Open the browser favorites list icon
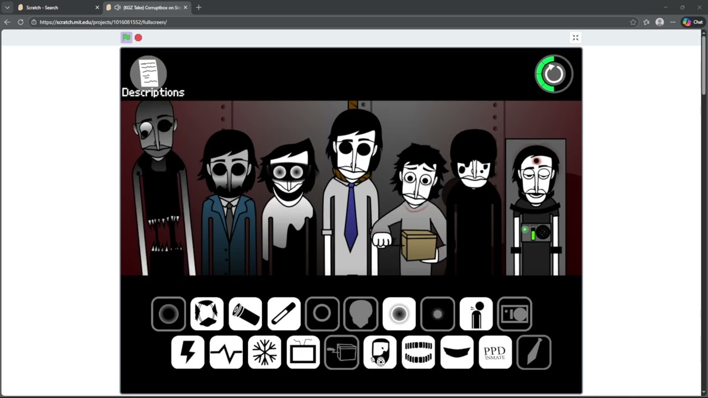 click(x=646, y=22)
